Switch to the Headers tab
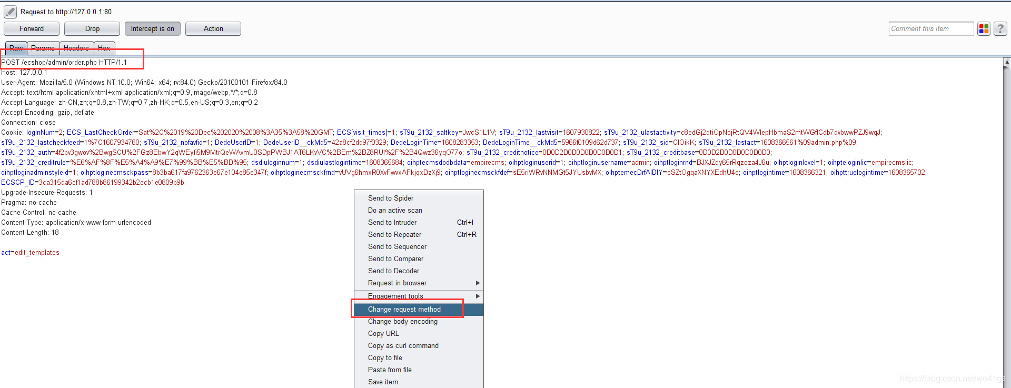Viewport: 1011px width, 388px height. [76, 48]
